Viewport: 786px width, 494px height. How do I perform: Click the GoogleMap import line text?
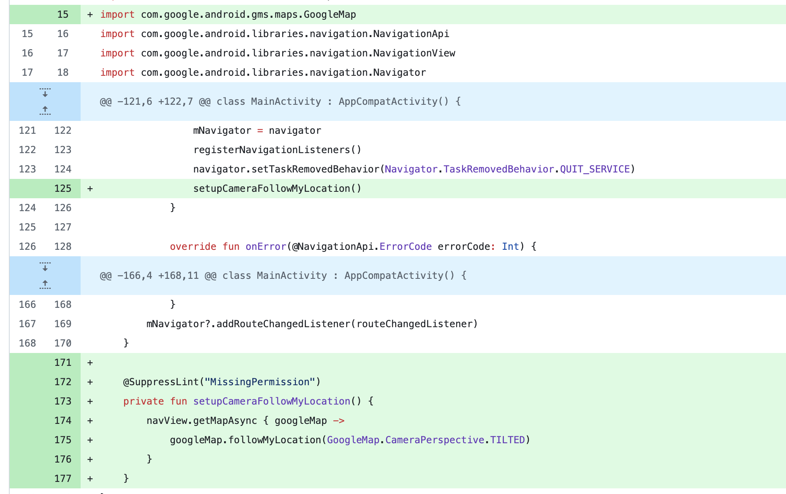point(248,15)
